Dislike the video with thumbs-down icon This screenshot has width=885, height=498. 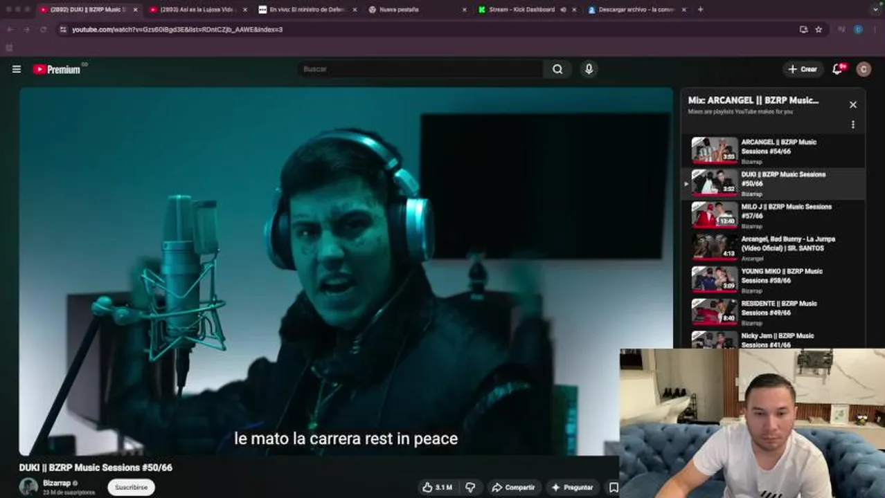coord(470,488)
